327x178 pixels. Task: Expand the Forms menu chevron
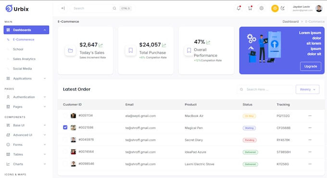click(45, 145)
